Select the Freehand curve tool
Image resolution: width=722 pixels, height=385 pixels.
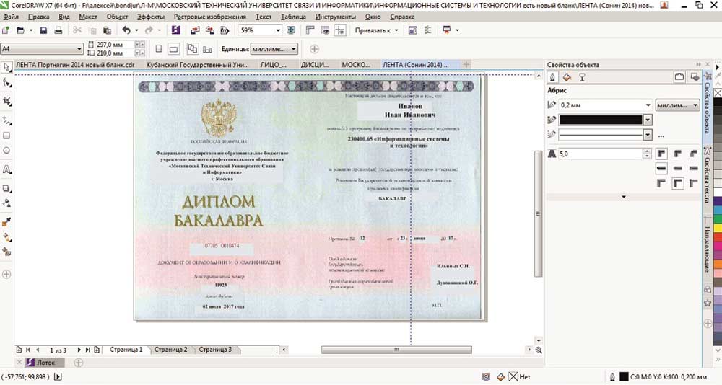tap(7, 120)
